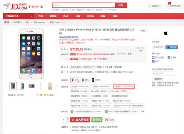The width and height of the screenshot is (184, 134).
Task: Choose version 公开版 (16GB ROM)
Action: (80, 86)
